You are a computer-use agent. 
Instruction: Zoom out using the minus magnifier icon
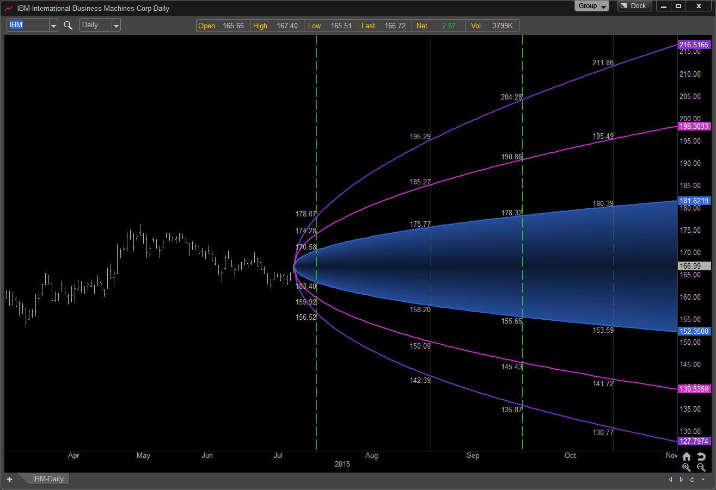coord(701,467)
